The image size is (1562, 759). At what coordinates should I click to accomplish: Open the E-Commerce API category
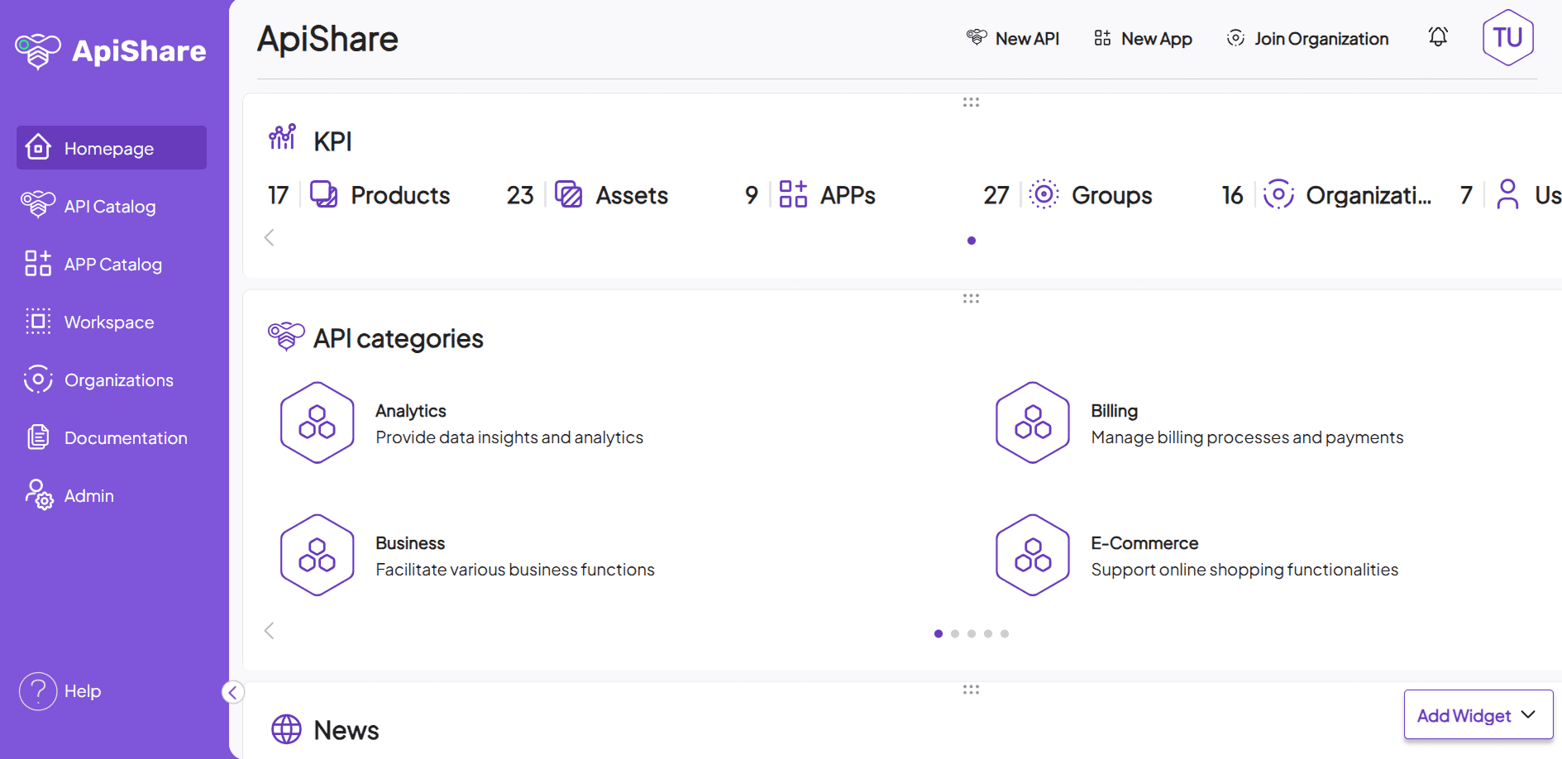pyautogui.click(x=1144, y=542)
